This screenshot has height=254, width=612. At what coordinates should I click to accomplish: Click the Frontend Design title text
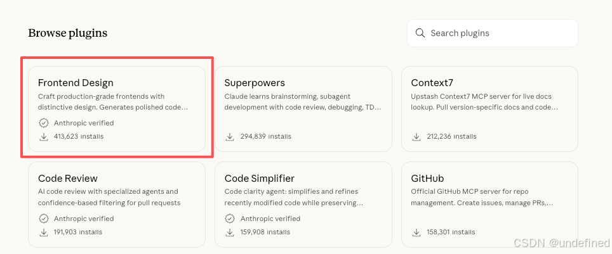(76, 83)
